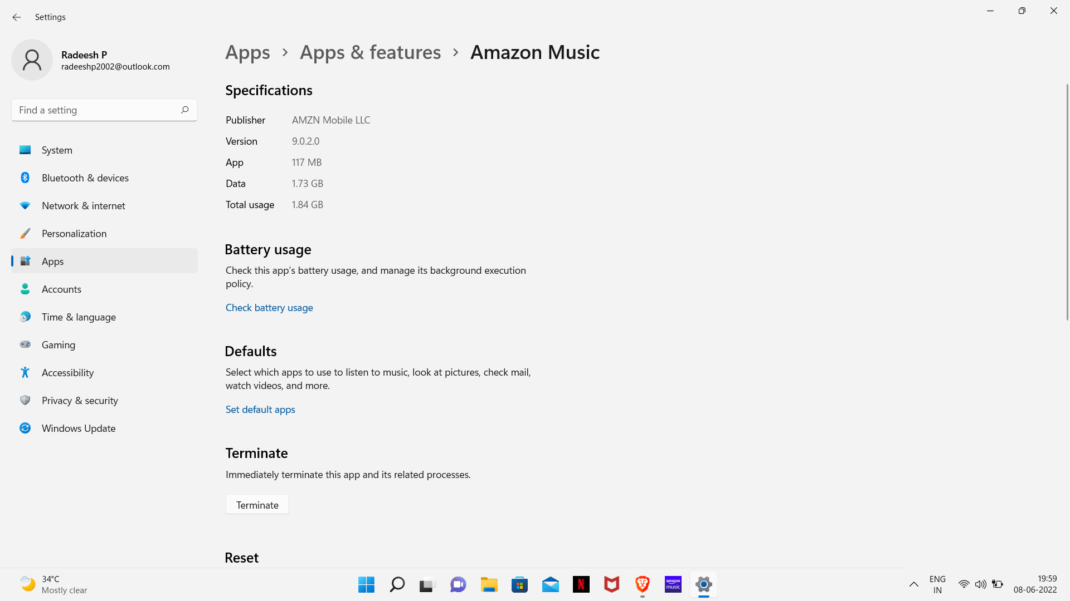Expand Privacy & security settings
This screenshot has width=1070, height=601.
tap(80, 400)
